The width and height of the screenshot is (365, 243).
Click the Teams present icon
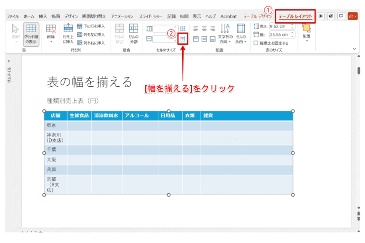pyautogui.click(x=331, y=16)
